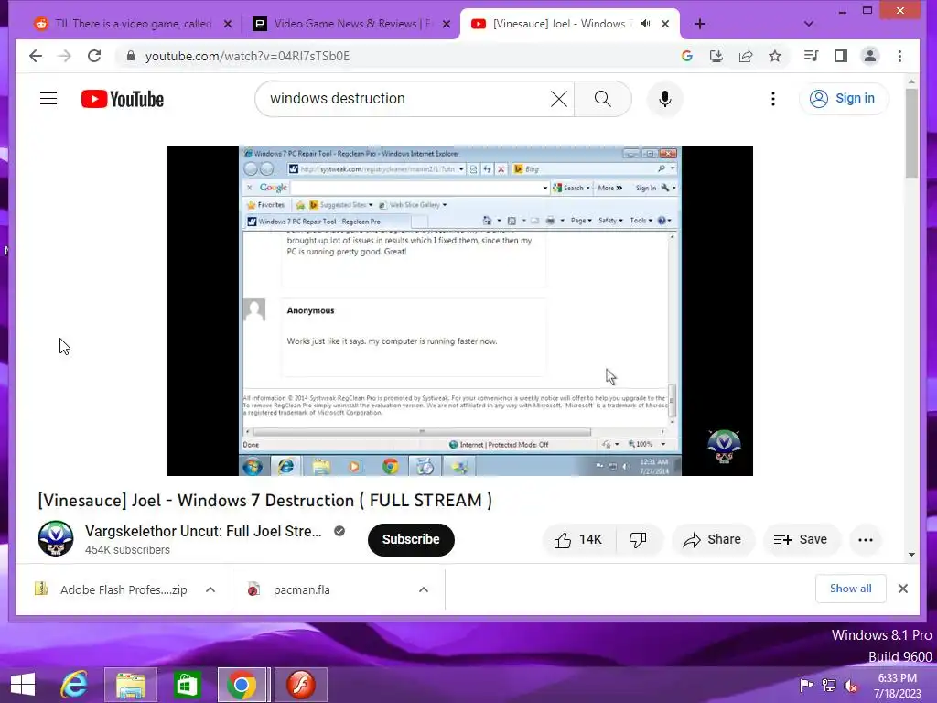The width and height of the screenshot is (937, 703).
Task: Start voice search with the microphone icon
Action: [664, 99]
